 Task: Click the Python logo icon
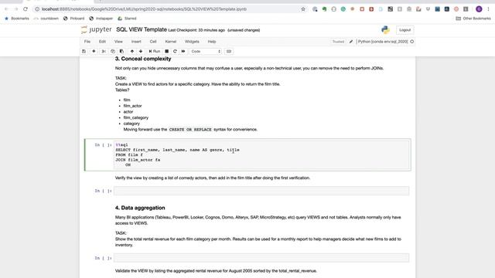click(x=385, y=29)
